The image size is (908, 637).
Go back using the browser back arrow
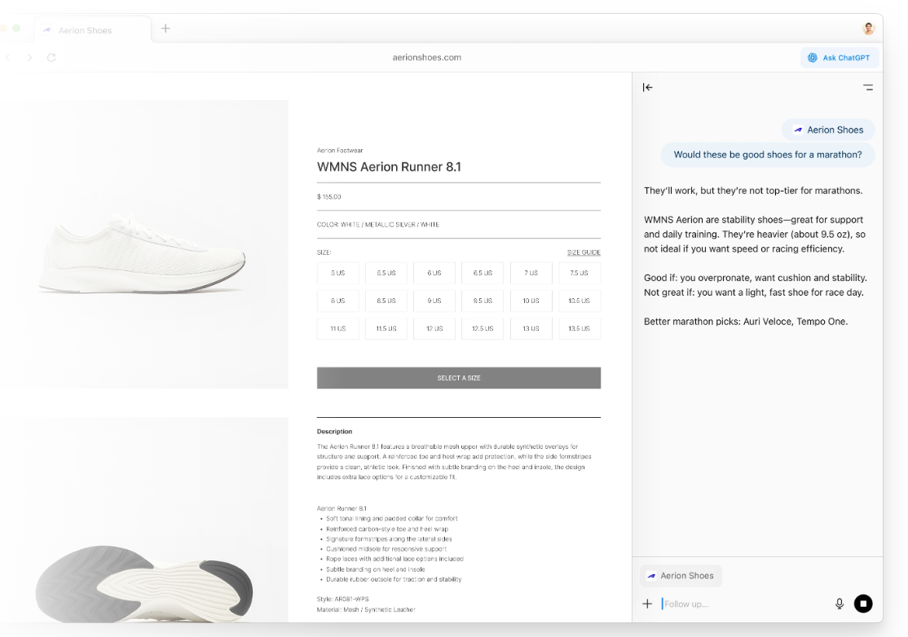[8, 58]
